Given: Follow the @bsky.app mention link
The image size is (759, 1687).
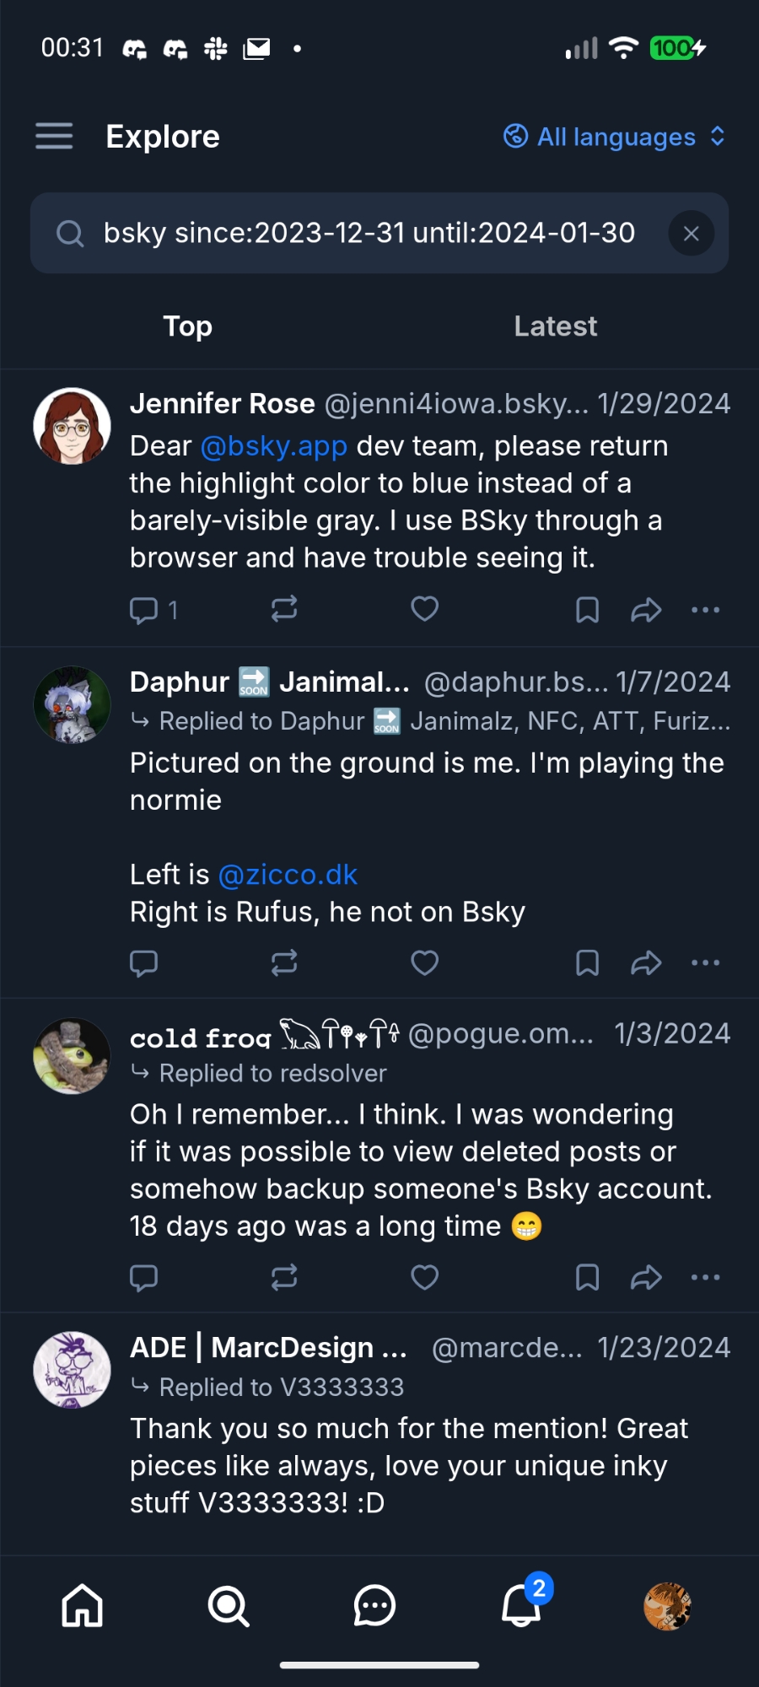Looking at the screenshot, I should pos(274,446).
